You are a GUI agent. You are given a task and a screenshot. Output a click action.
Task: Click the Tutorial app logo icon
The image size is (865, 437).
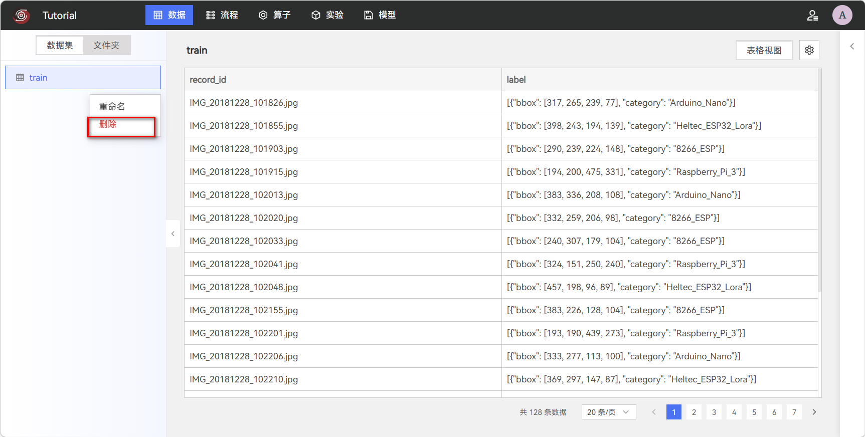[x=21, y=16]
